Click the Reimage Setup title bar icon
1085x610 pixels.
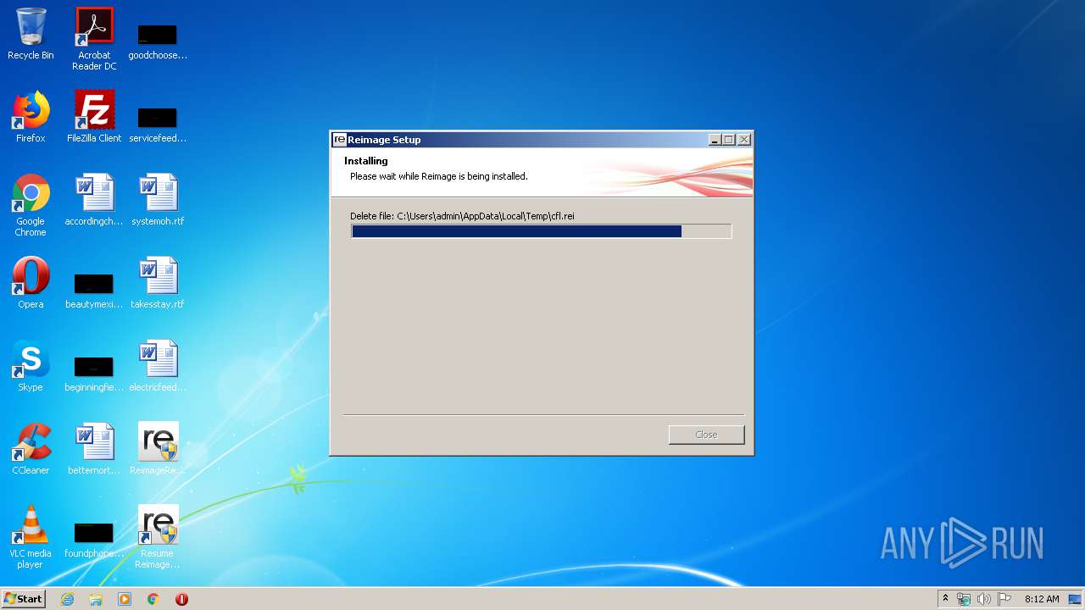339,140
